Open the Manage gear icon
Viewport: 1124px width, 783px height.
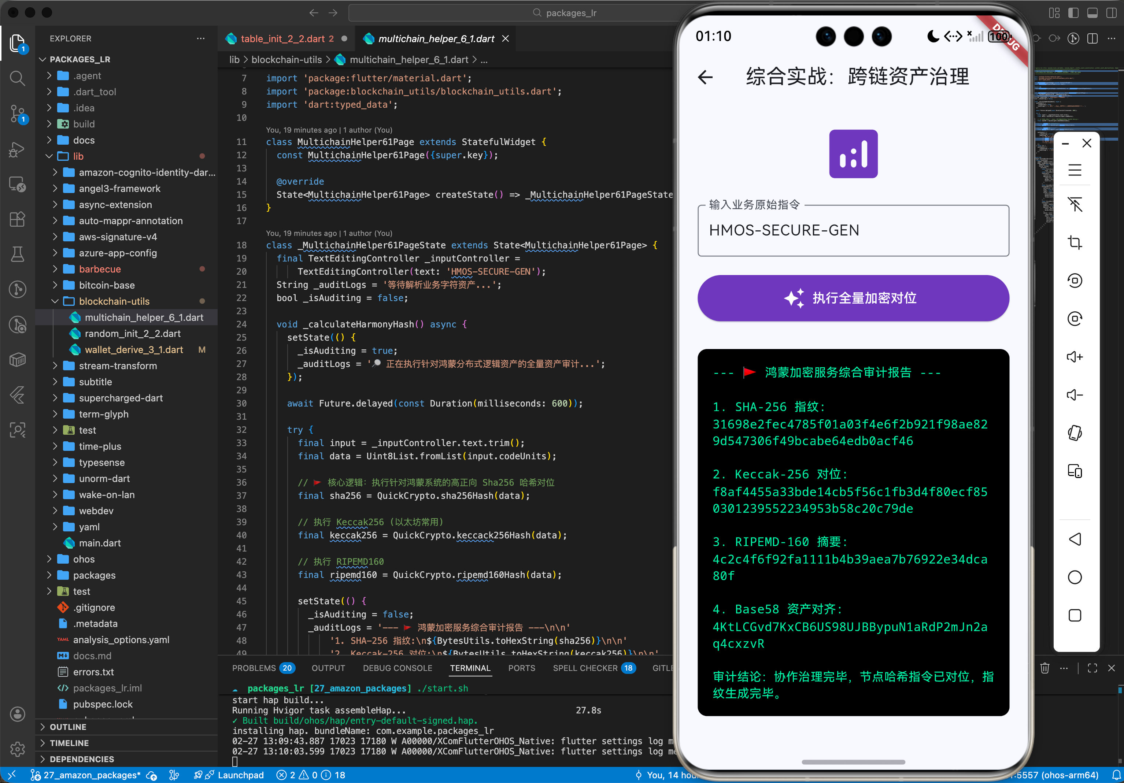(18, 749)
